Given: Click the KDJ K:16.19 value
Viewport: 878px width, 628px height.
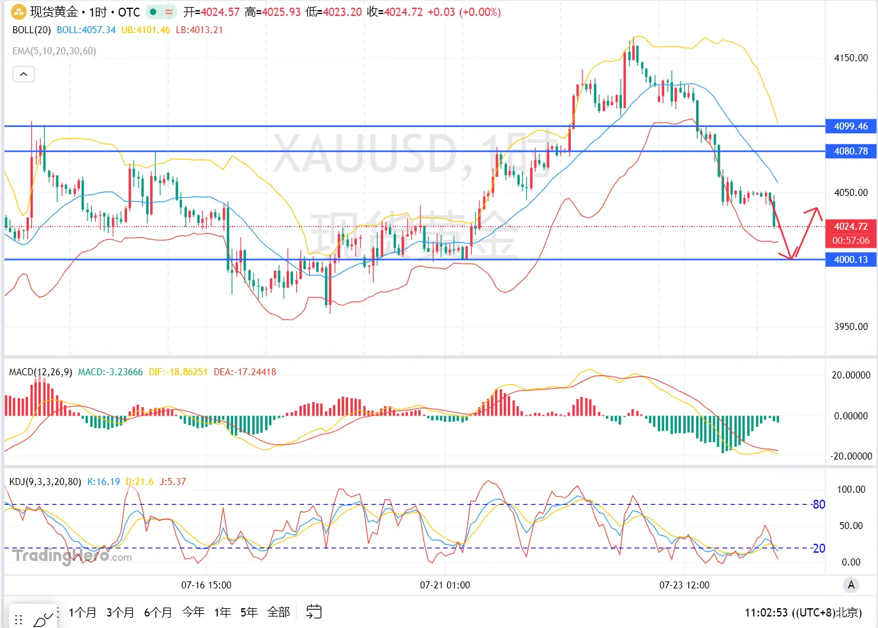Looking at the screenshot, I should (x=103, y=482).
